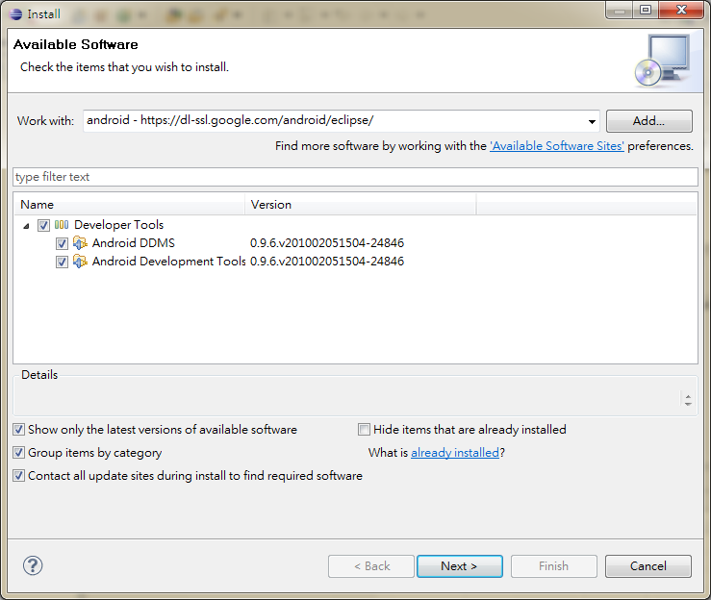Screen dimensions: 711x600
Task: Click the Android DDMS plugin icon
Action: point(80,243)
